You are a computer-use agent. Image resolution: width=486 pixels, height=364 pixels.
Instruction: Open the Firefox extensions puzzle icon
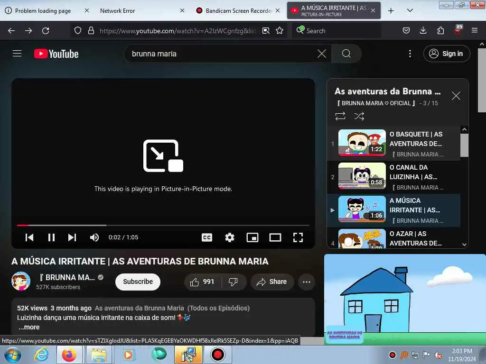pyautogui.click(x=440, y=30)
